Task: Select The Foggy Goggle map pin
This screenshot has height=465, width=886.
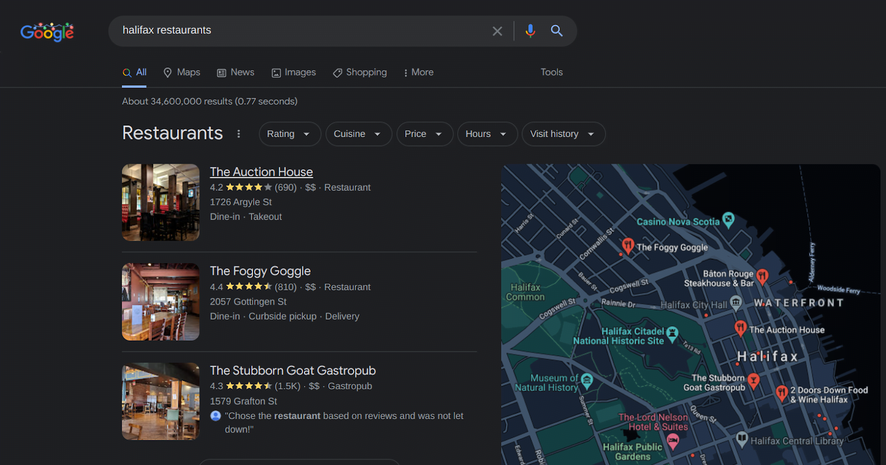Action: point(627,245)
